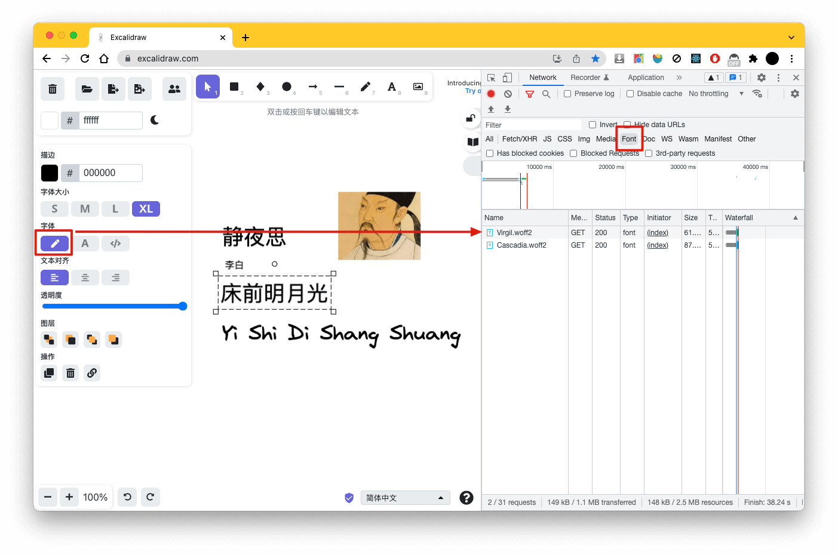Select the arrow selection tool
838x555 pixels.
point(208,87)
